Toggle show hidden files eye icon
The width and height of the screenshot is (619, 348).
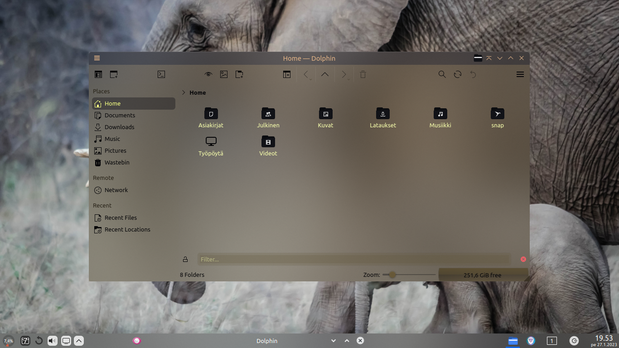tap(208, 74)
